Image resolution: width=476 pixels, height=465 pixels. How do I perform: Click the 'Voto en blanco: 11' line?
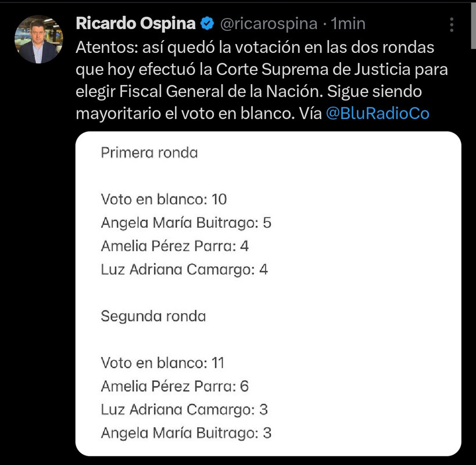click(163, 363)
